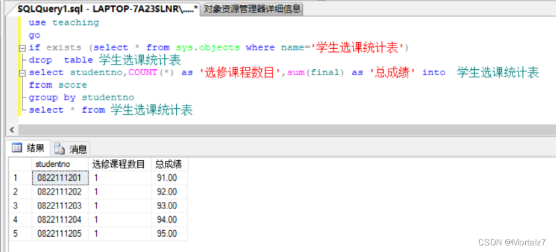
Task: Select total score cell 93.00
Action: [x=170, y=206]
